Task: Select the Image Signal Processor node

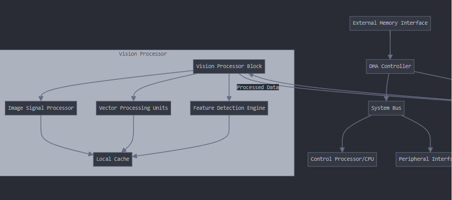Action: (41, 108)
